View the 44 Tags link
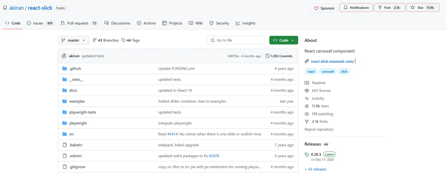Image resolution: width=446 pixels, height=175 pixels. tap(131, 40)
